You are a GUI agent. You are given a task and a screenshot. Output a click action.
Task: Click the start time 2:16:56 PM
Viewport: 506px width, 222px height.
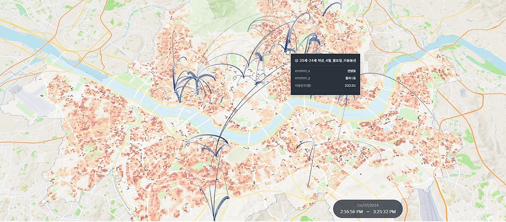click(x=351, y=212)
